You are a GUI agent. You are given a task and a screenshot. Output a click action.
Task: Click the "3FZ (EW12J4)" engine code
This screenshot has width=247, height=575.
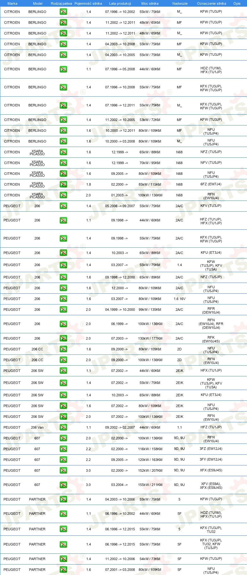click(x=211, y=449)
